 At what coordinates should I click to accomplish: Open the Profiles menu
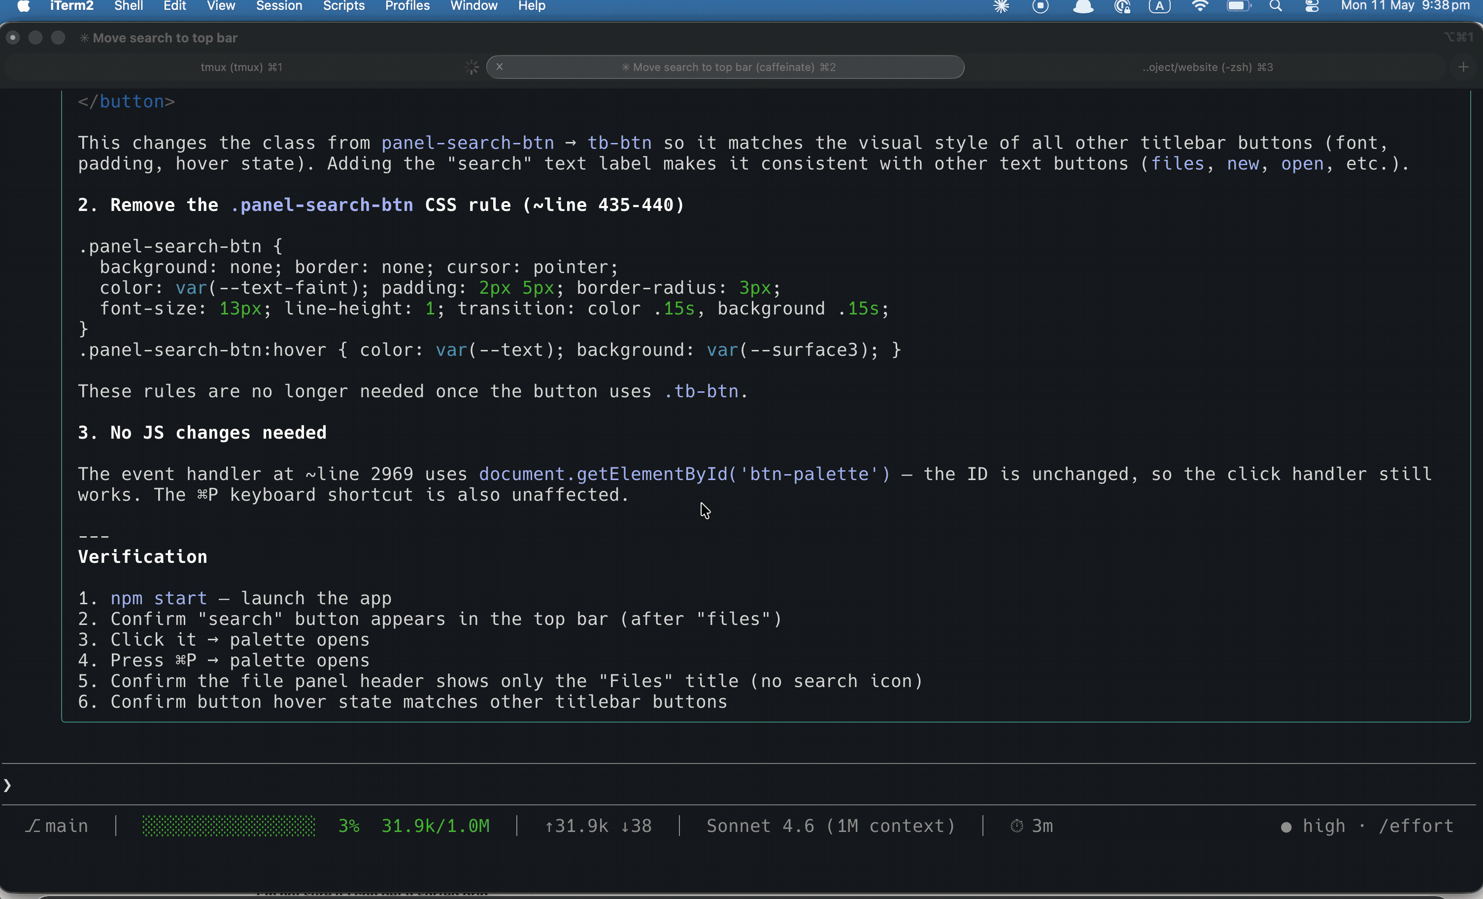[x=407, y=6]
